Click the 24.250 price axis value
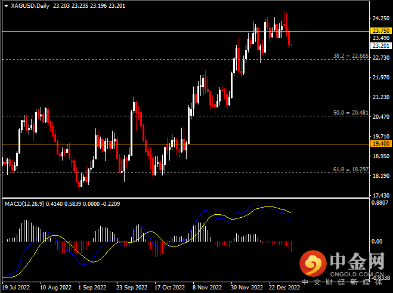 (379, 18)
